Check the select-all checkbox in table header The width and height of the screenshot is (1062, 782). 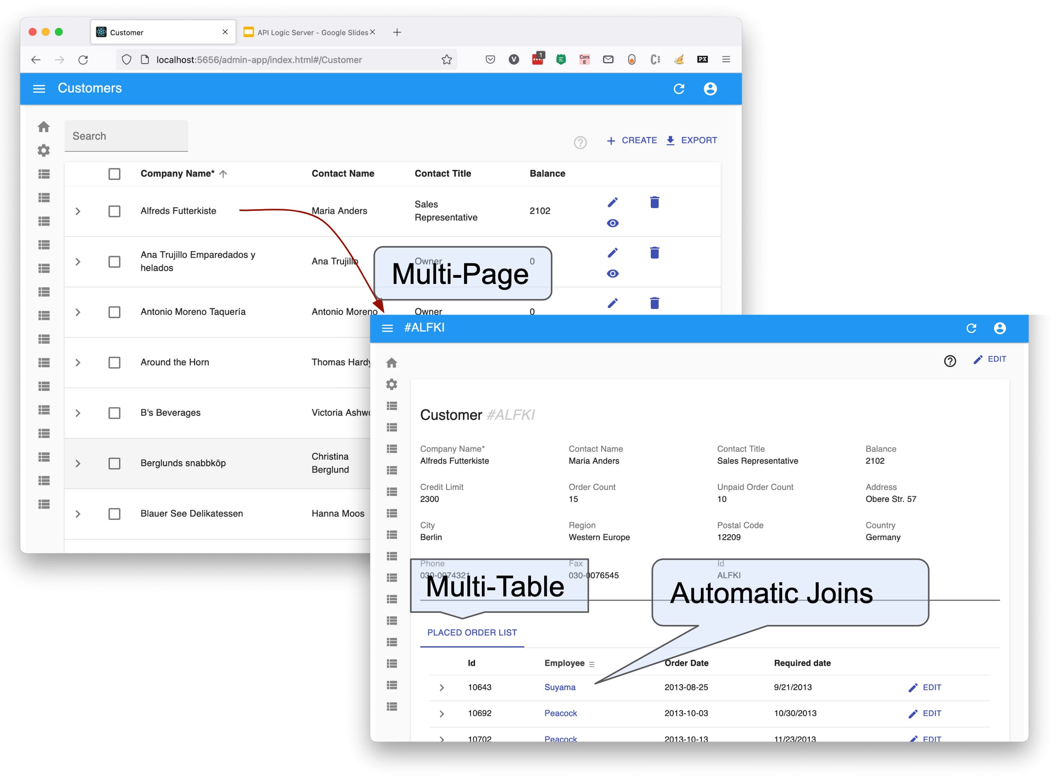pyautogui.click(x=114, y=174)
